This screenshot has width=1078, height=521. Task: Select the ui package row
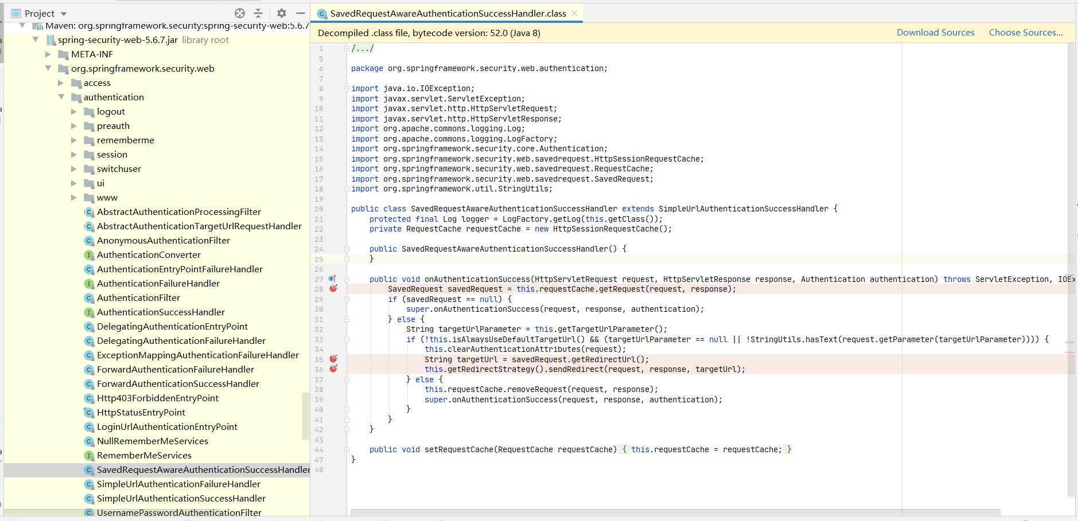(x=157, y=183)
